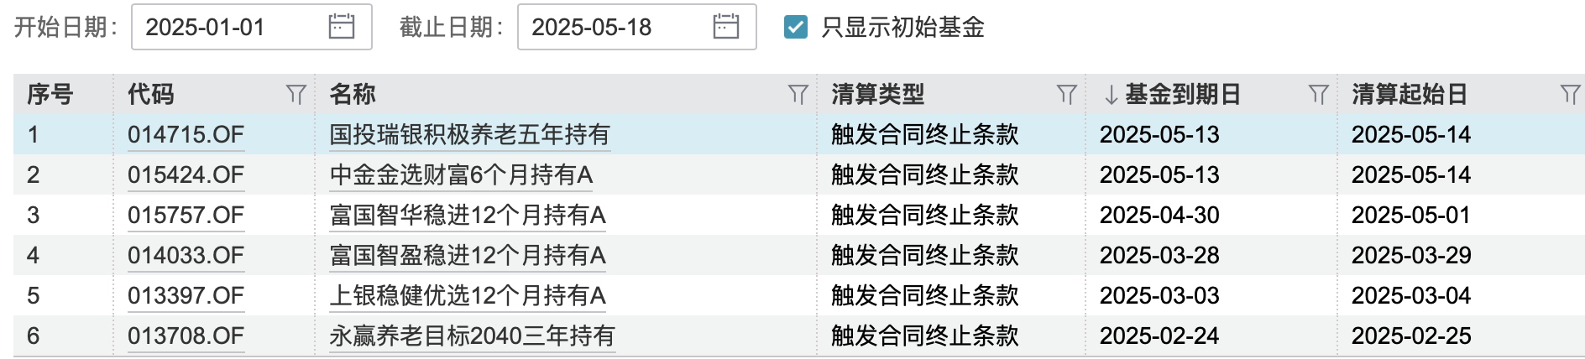Open the 上银稳健优选12个月持有A fund link
The width and height of the screenshot is (1585, 359).
coord(468,295)
